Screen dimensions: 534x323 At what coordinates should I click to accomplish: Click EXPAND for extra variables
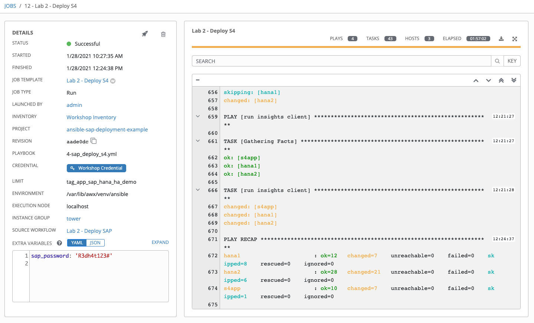160,242
